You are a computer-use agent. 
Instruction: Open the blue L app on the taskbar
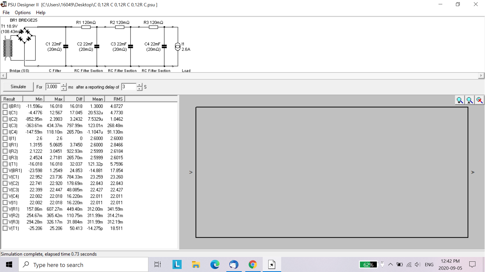point(177,264)
